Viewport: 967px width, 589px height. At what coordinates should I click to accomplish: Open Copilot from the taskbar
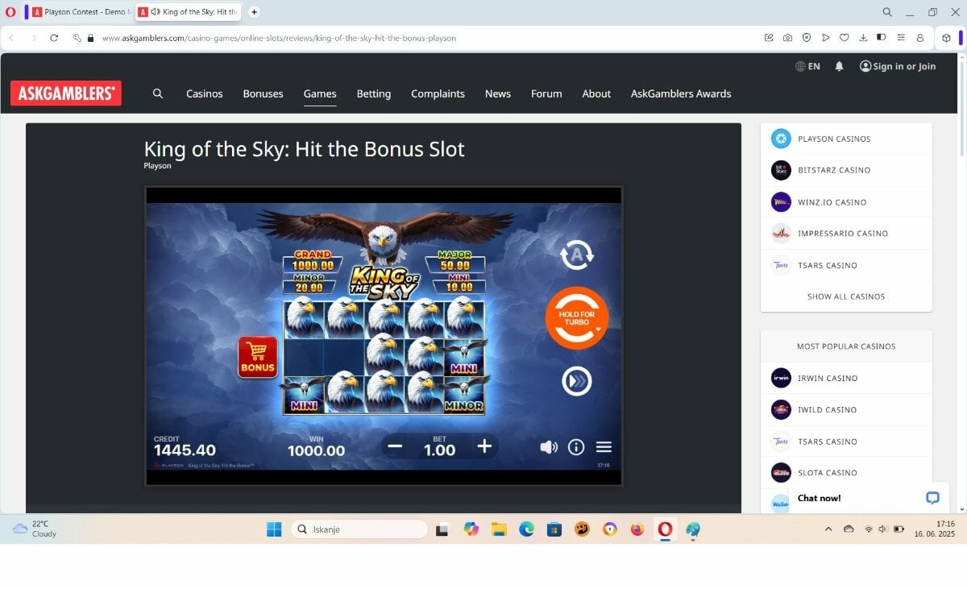coord(471,529)
